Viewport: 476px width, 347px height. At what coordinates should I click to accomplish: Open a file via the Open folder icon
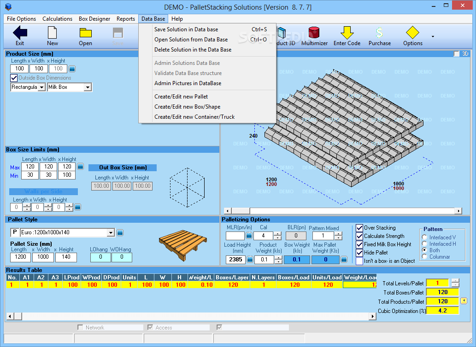[85, 33]
